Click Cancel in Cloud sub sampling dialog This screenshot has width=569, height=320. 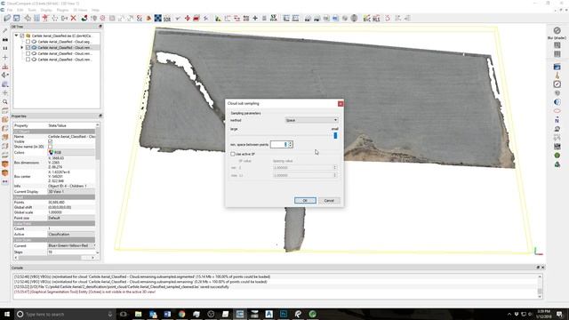(329, 201)
